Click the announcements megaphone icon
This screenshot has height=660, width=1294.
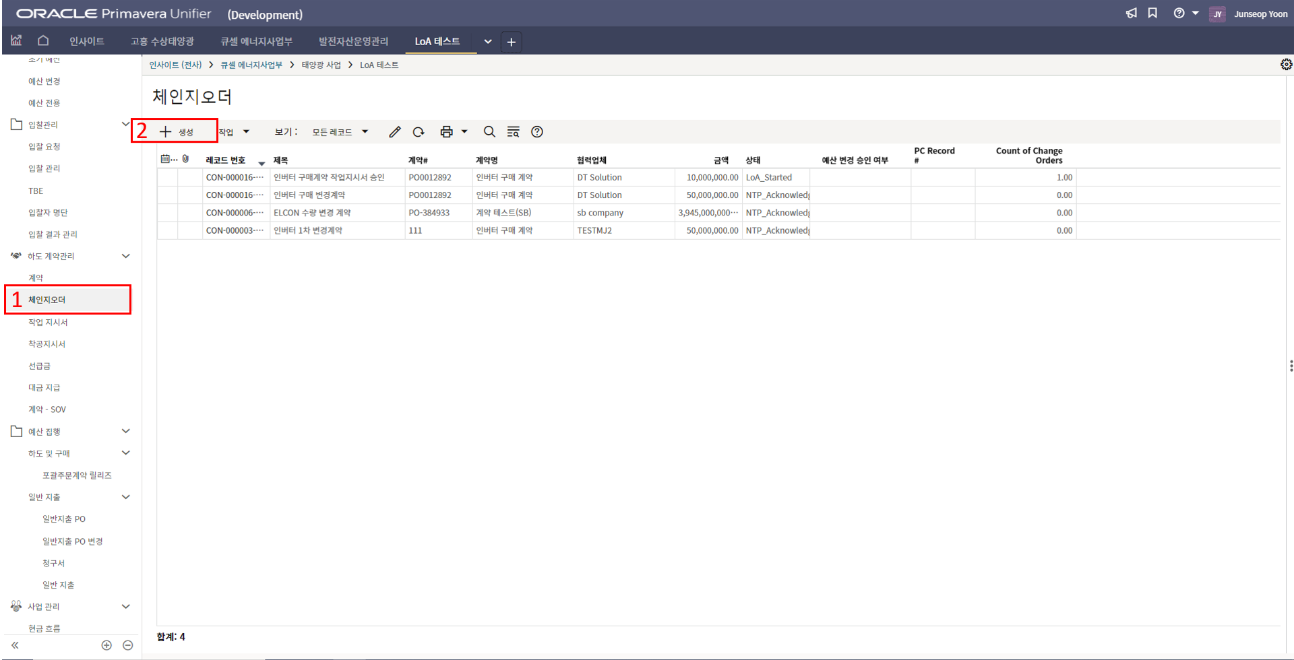pyautogui.click(x=1131, y=13)
